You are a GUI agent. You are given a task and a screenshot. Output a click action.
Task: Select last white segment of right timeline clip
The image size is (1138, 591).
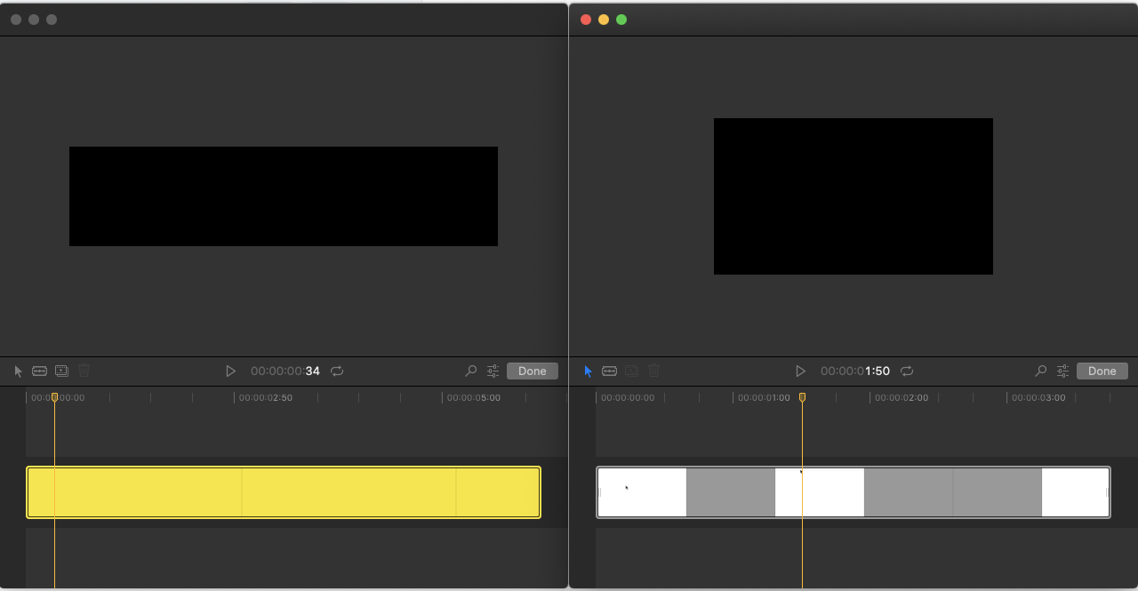tap(1075, 492)
